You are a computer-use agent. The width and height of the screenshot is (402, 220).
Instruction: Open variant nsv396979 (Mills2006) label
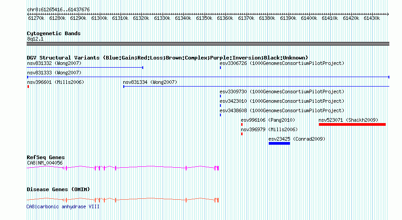click(270, 129)
